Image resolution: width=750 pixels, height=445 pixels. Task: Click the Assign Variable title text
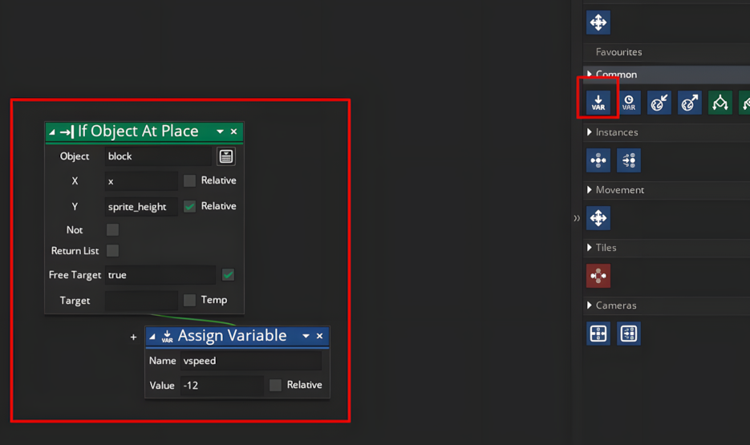tap(233, 335)
